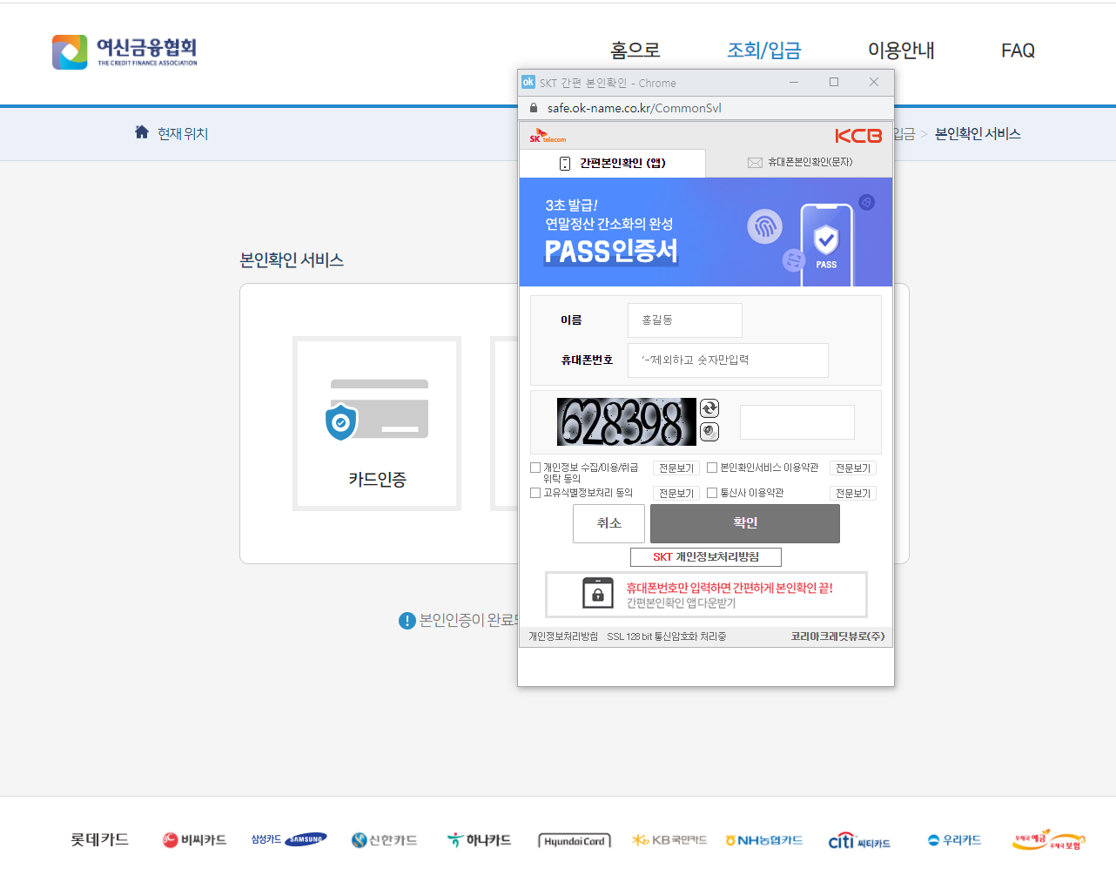Click the PASS phone illustration in banner
Screen dimensions: 1116x882
[826, 245]
